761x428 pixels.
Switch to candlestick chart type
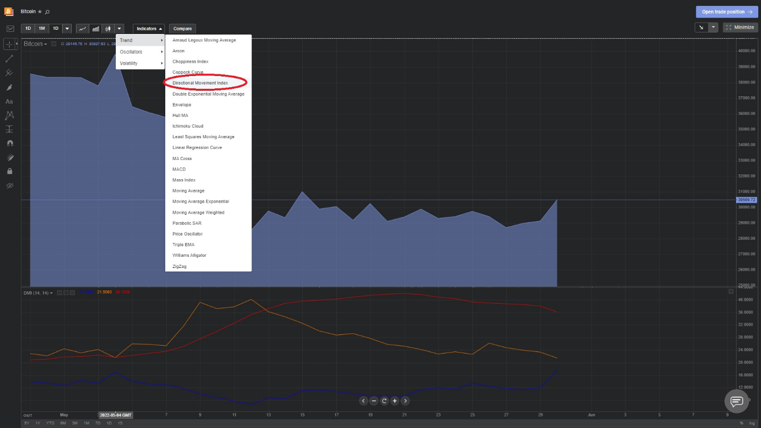pyautogui.click(x=108, y=28)
